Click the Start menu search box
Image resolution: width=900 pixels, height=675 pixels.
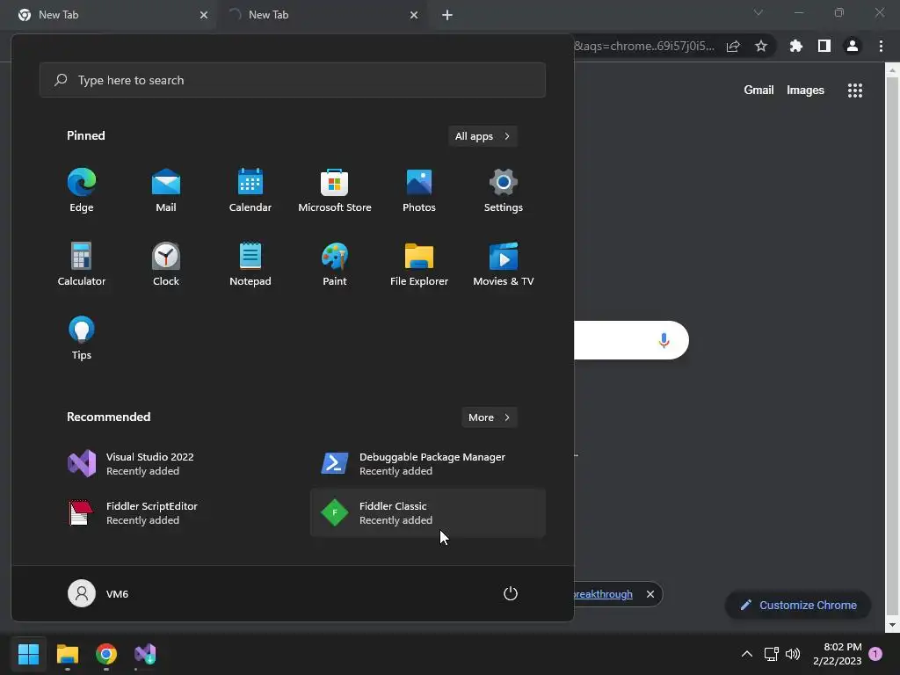coord(292,80)
